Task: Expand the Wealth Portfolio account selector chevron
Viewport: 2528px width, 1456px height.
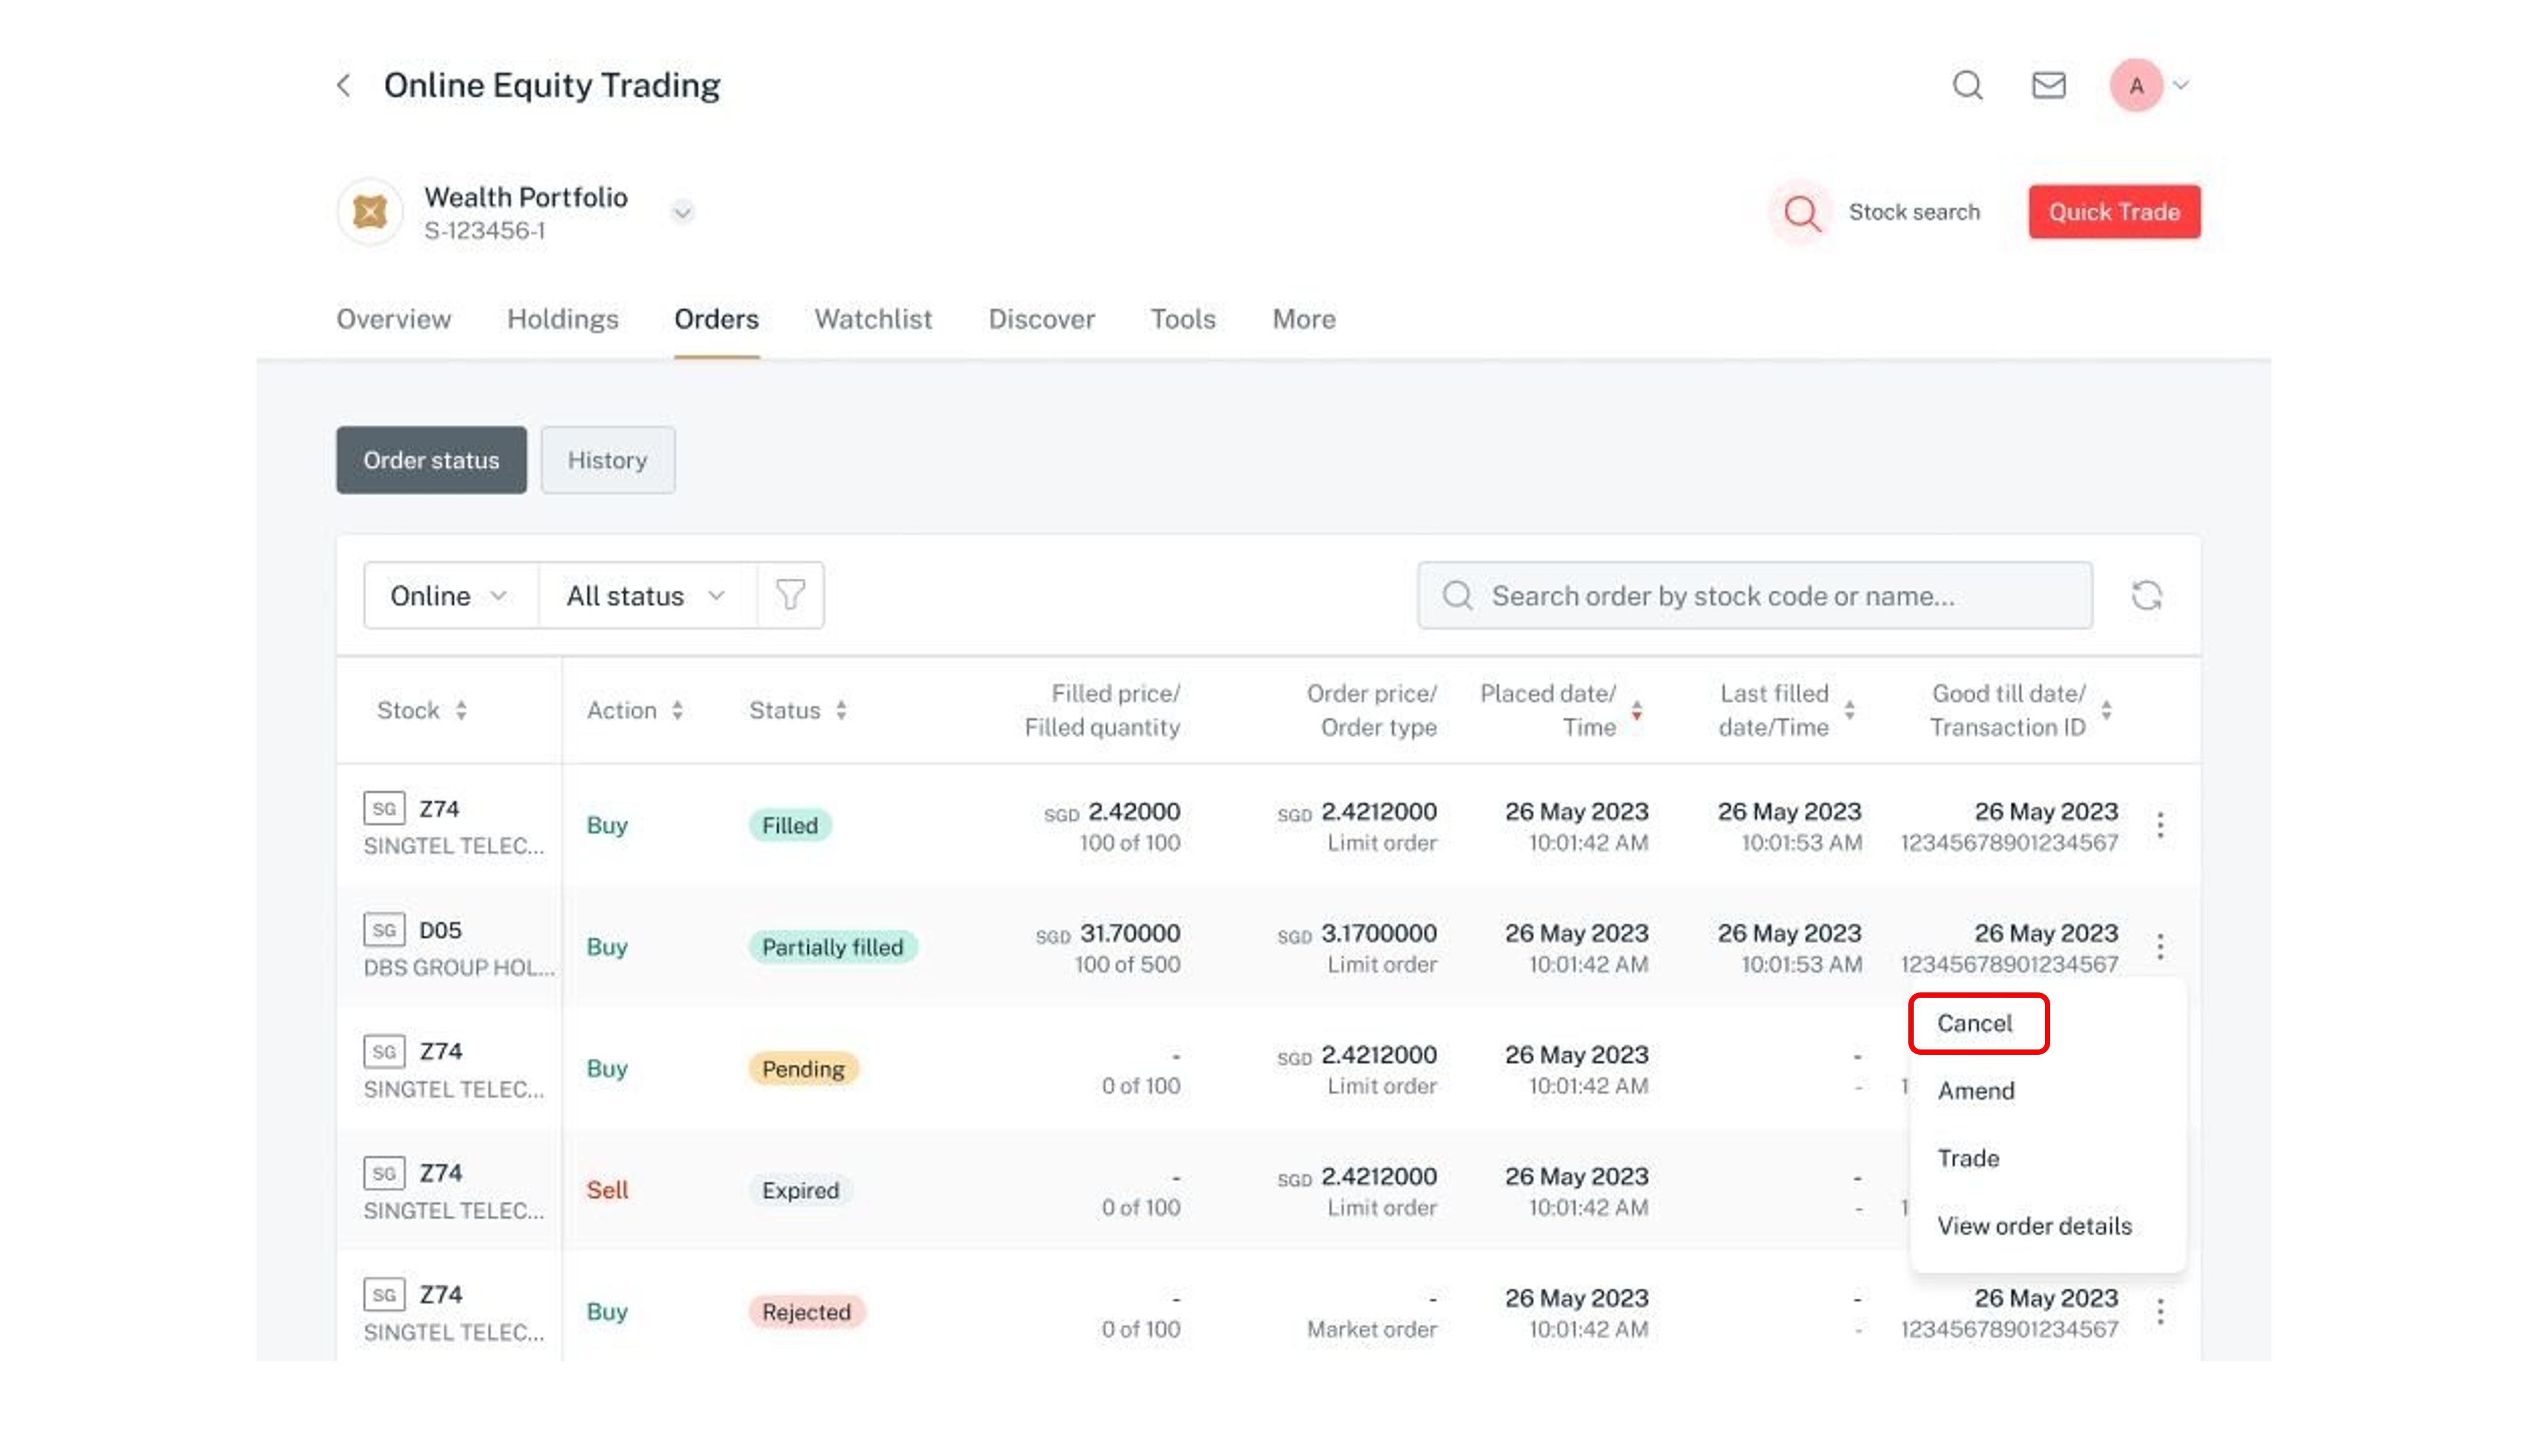Action: pos(682,212)
